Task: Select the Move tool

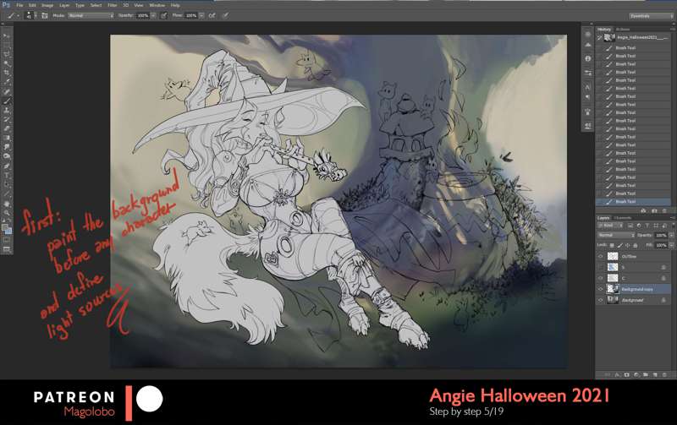Action: pos(7,36)
